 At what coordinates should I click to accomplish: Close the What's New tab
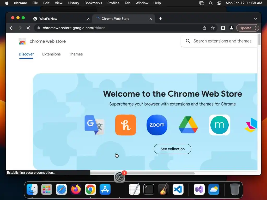88,19
